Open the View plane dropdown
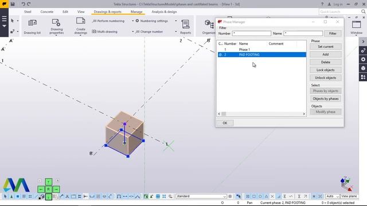Screen dimensions: 367x206 [349, 196]
